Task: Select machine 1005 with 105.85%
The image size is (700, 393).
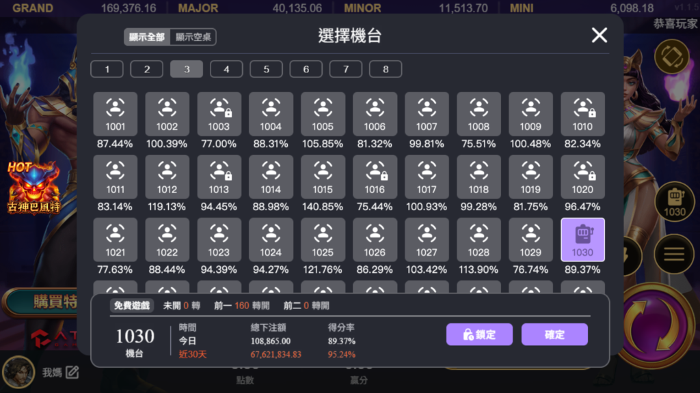Action: (323, 114)
